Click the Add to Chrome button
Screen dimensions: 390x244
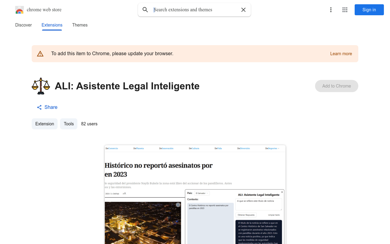pos(337,86)
